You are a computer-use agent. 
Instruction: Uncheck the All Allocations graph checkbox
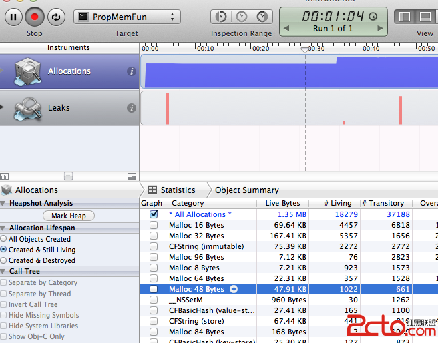point(154,214)
